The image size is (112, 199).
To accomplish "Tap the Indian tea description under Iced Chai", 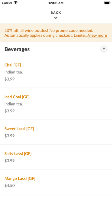I will pos(14,104).
